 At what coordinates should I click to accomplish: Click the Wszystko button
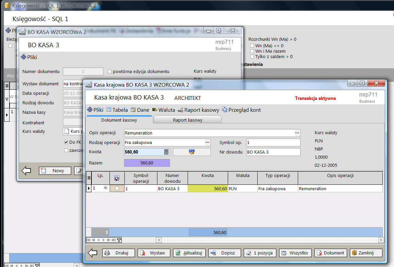[295, 253]
